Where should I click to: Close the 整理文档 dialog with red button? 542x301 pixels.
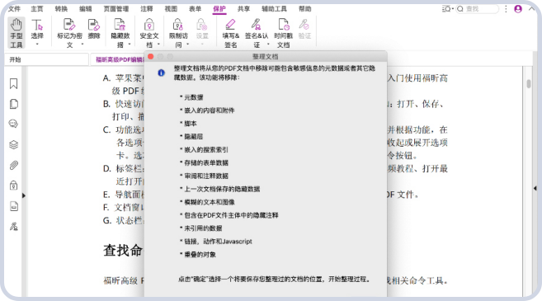click(x=151, y=56)
